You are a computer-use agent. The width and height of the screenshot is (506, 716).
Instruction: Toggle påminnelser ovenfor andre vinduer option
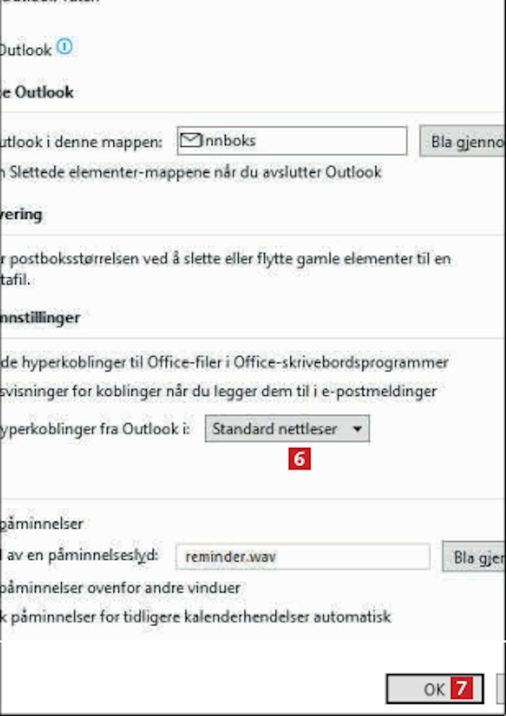coord(120,588)
